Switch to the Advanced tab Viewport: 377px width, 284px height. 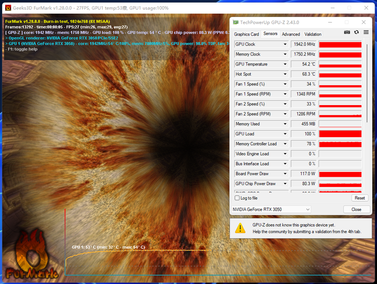[x=291, y=34]
